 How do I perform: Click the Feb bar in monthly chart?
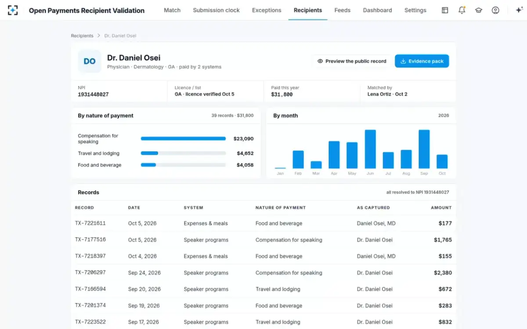(x=298, y=160)
